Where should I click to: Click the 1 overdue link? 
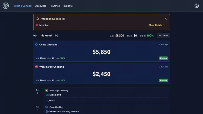(43, 25)
